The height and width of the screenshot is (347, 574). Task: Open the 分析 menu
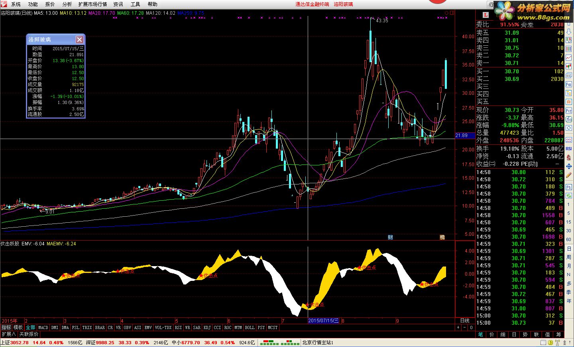(67, 4)
